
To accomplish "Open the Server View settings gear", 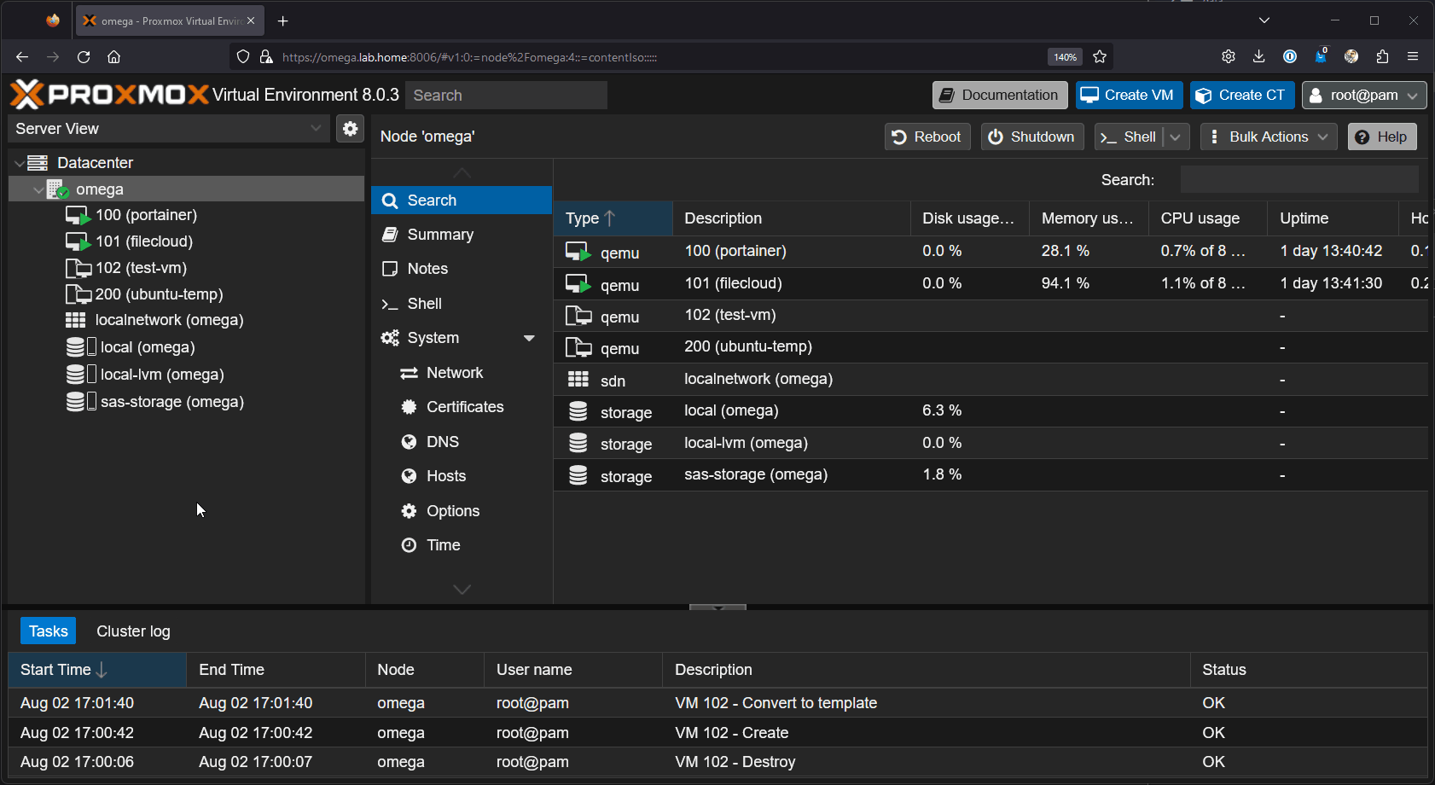I will tap(350, 129).
